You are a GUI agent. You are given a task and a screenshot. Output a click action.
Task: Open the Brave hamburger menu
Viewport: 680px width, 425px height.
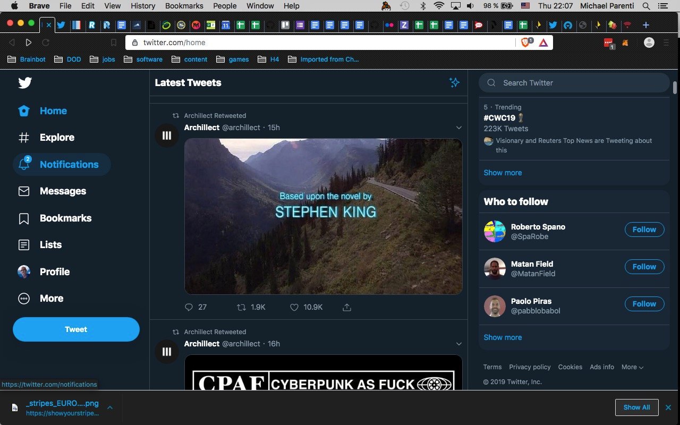[666, 42]
